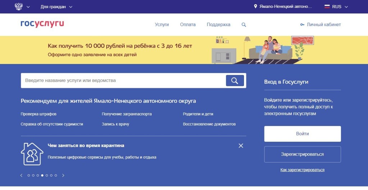
Task: Click the Войти button
Action: tap(302, 134)
